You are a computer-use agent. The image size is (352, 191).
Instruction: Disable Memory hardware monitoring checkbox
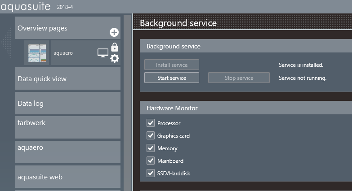pos(151,148)
